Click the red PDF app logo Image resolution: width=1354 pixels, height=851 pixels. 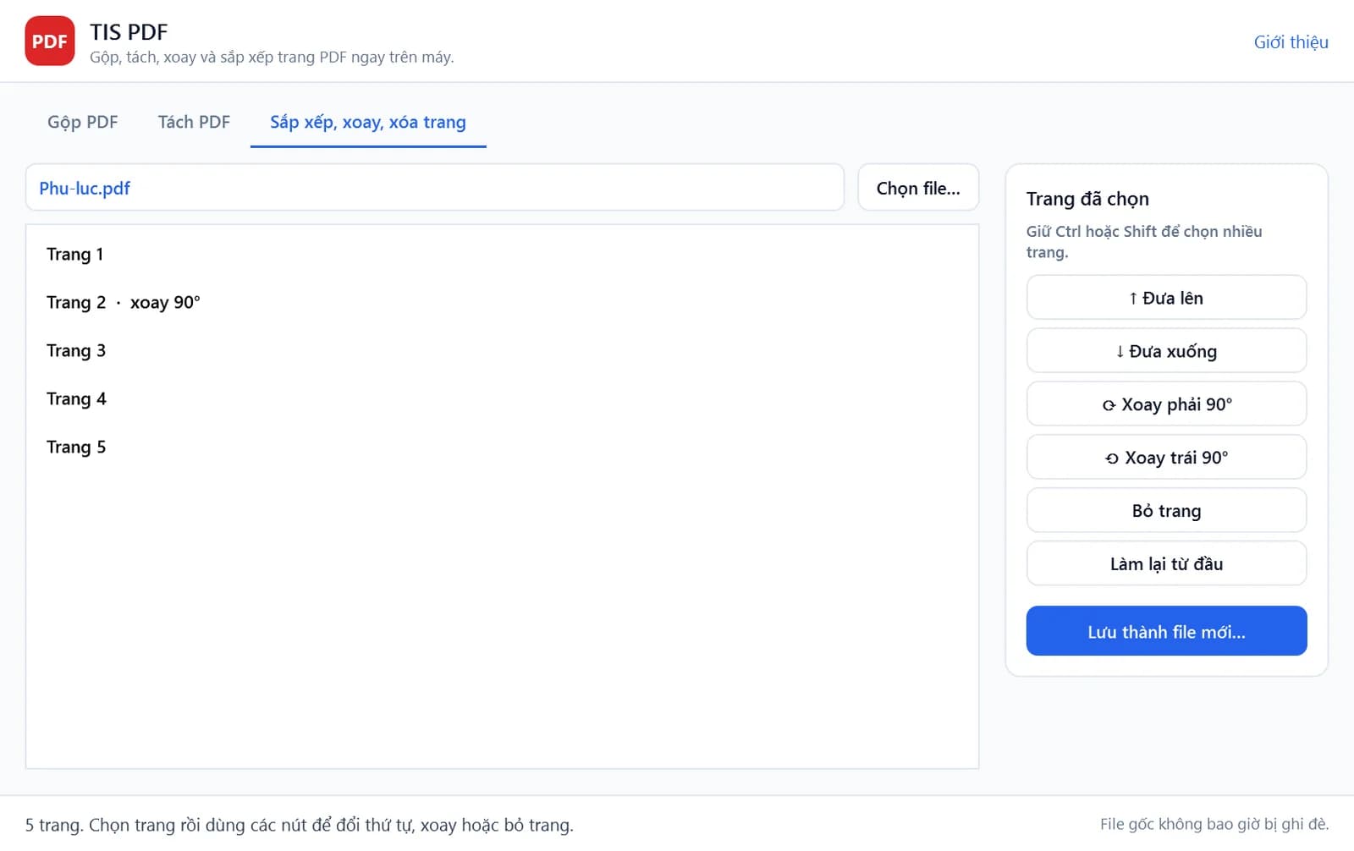coord(50,41)
